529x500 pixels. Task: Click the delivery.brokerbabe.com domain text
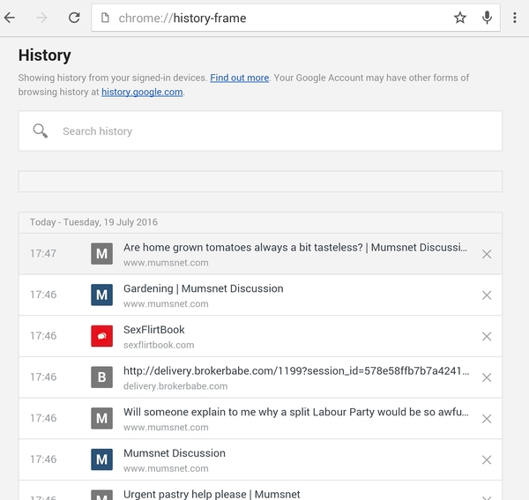pos(175,386)
